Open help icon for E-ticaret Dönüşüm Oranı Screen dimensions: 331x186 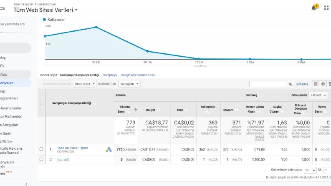pyautogui.click(x=304, y=113)
